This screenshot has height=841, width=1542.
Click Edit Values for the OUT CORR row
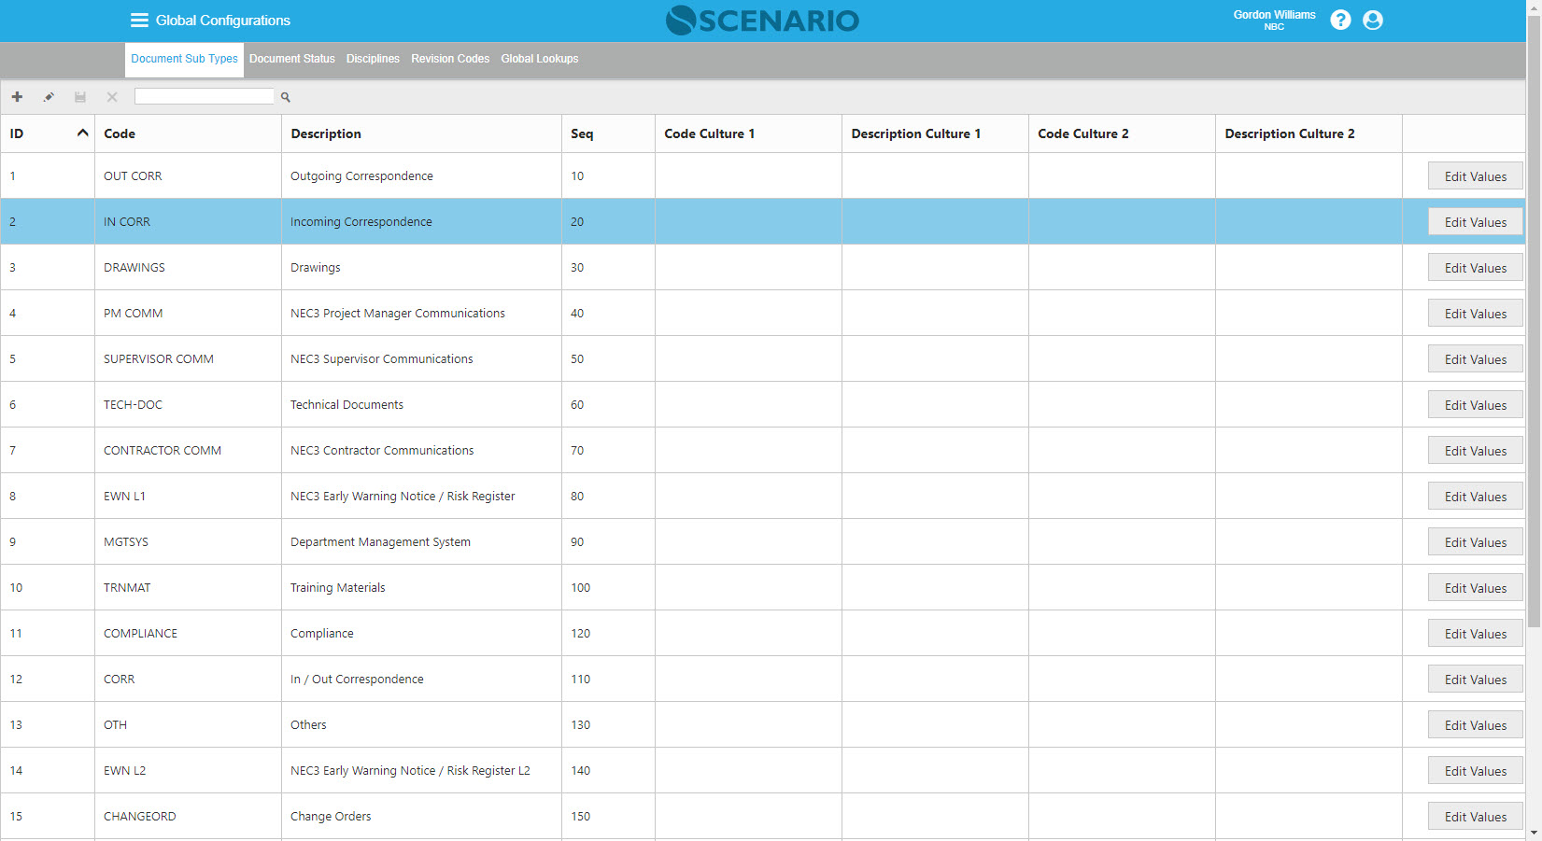[1475, 176]
